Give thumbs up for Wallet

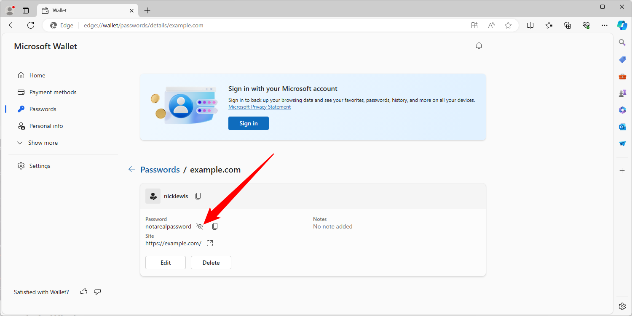click(x=84, y=292)
